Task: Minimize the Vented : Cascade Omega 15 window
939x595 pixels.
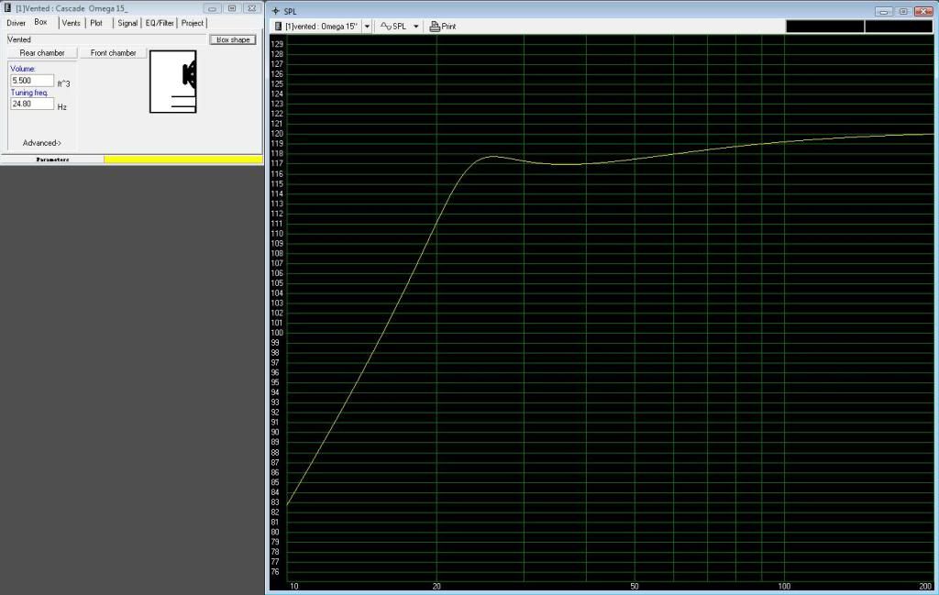Action: pos(212,8)
